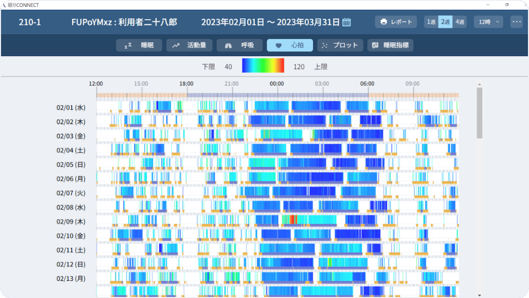The image size is (529, 298).
Task: Switch to 1週 view
Action: click(430, 22)
